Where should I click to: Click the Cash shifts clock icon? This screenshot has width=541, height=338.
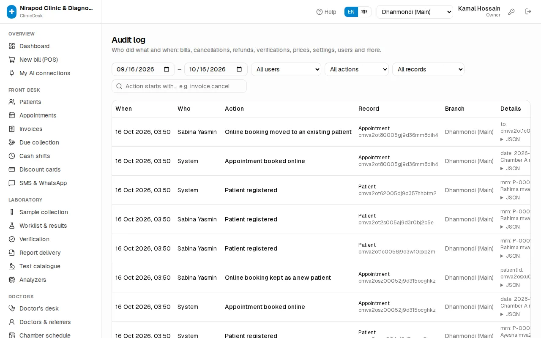click(x=12, y=156)
